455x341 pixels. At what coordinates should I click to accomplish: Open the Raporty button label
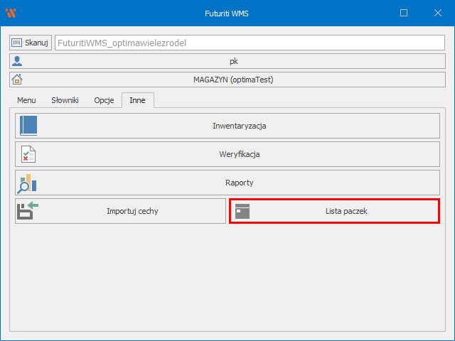point(239,183)
